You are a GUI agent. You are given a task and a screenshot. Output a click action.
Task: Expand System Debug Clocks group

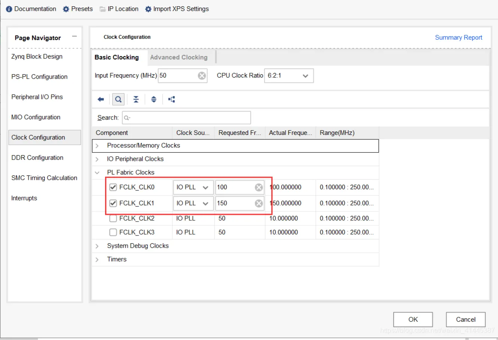click(x=97, y=246)
